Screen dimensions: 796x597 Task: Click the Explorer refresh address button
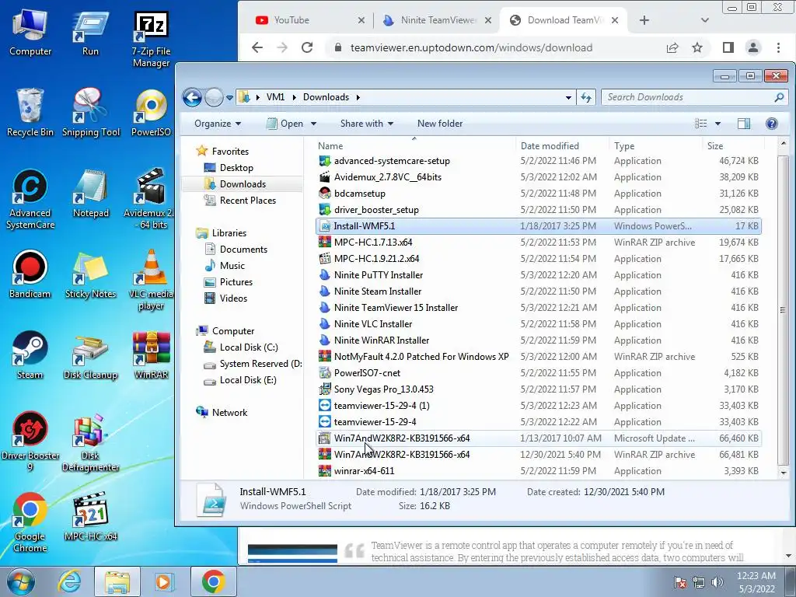586,97
